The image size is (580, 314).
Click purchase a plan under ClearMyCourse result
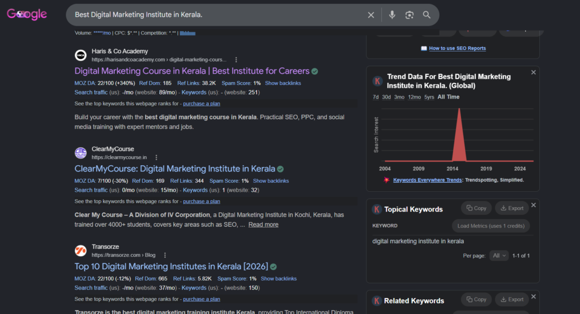click(202, 201)
